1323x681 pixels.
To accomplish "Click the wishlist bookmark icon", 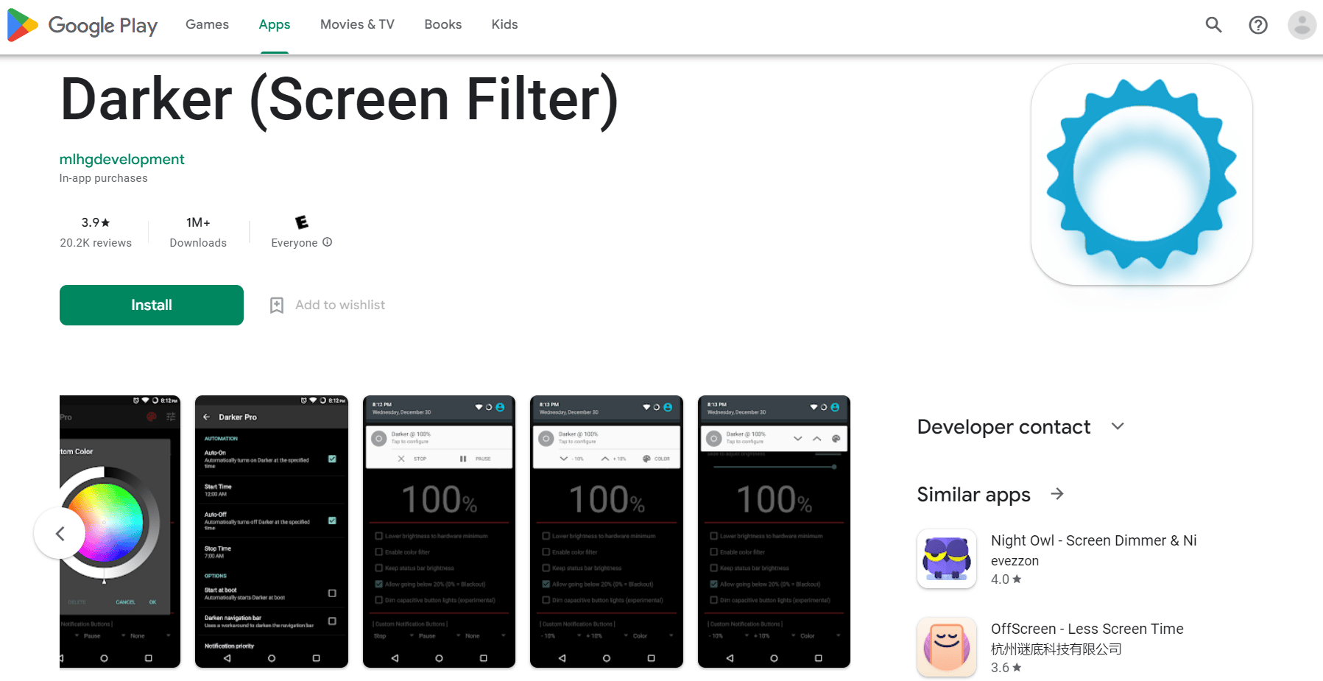I will (277, 305).
